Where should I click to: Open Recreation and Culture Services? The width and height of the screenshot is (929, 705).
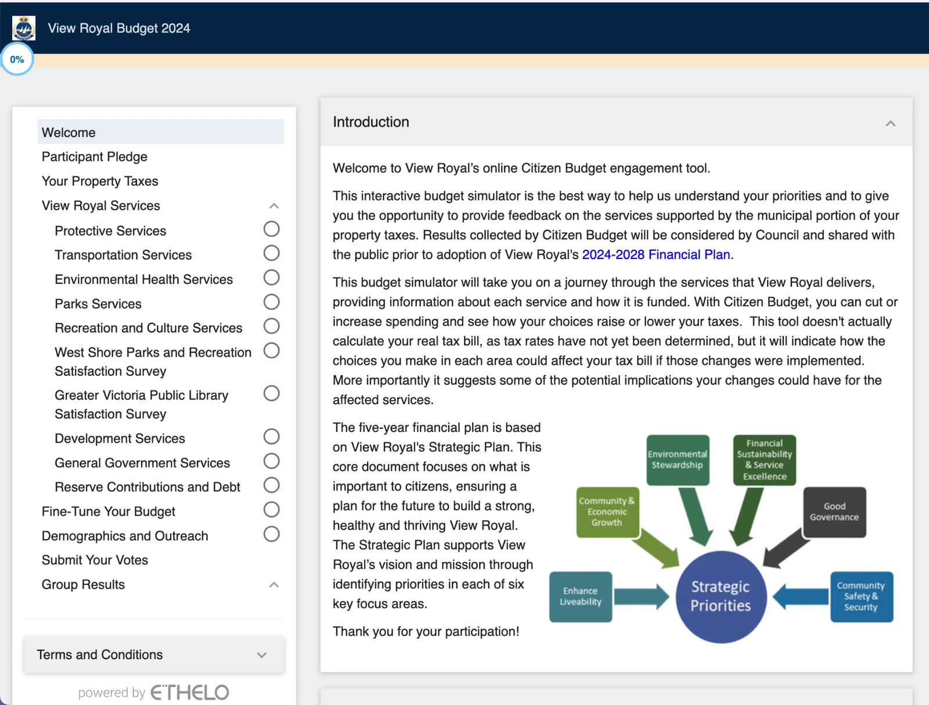coord(148,328)
